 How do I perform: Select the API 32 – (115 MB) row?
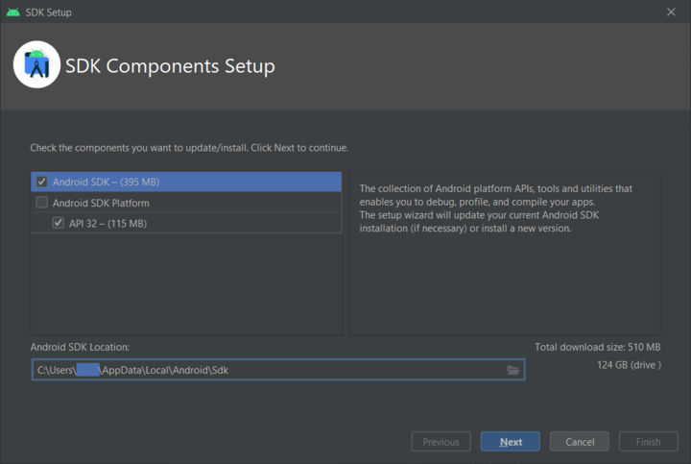(186, 223)
